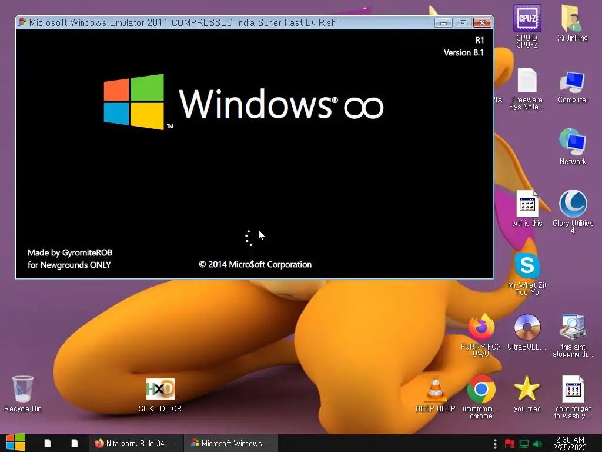Select the Freeware Sys Note file icon
Viewport: 602px width, 452px height.
(x=527, y=88)
